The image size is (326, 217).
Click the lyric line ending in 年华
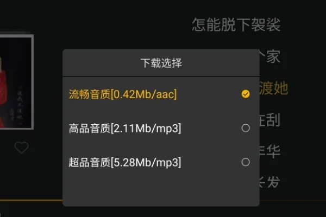point(271,151)
